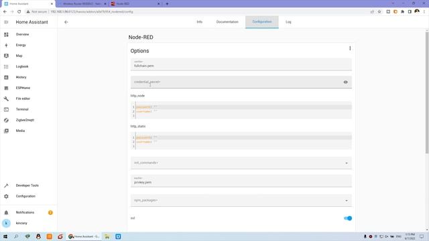Click the notifications count badge

tap(50, 213)
